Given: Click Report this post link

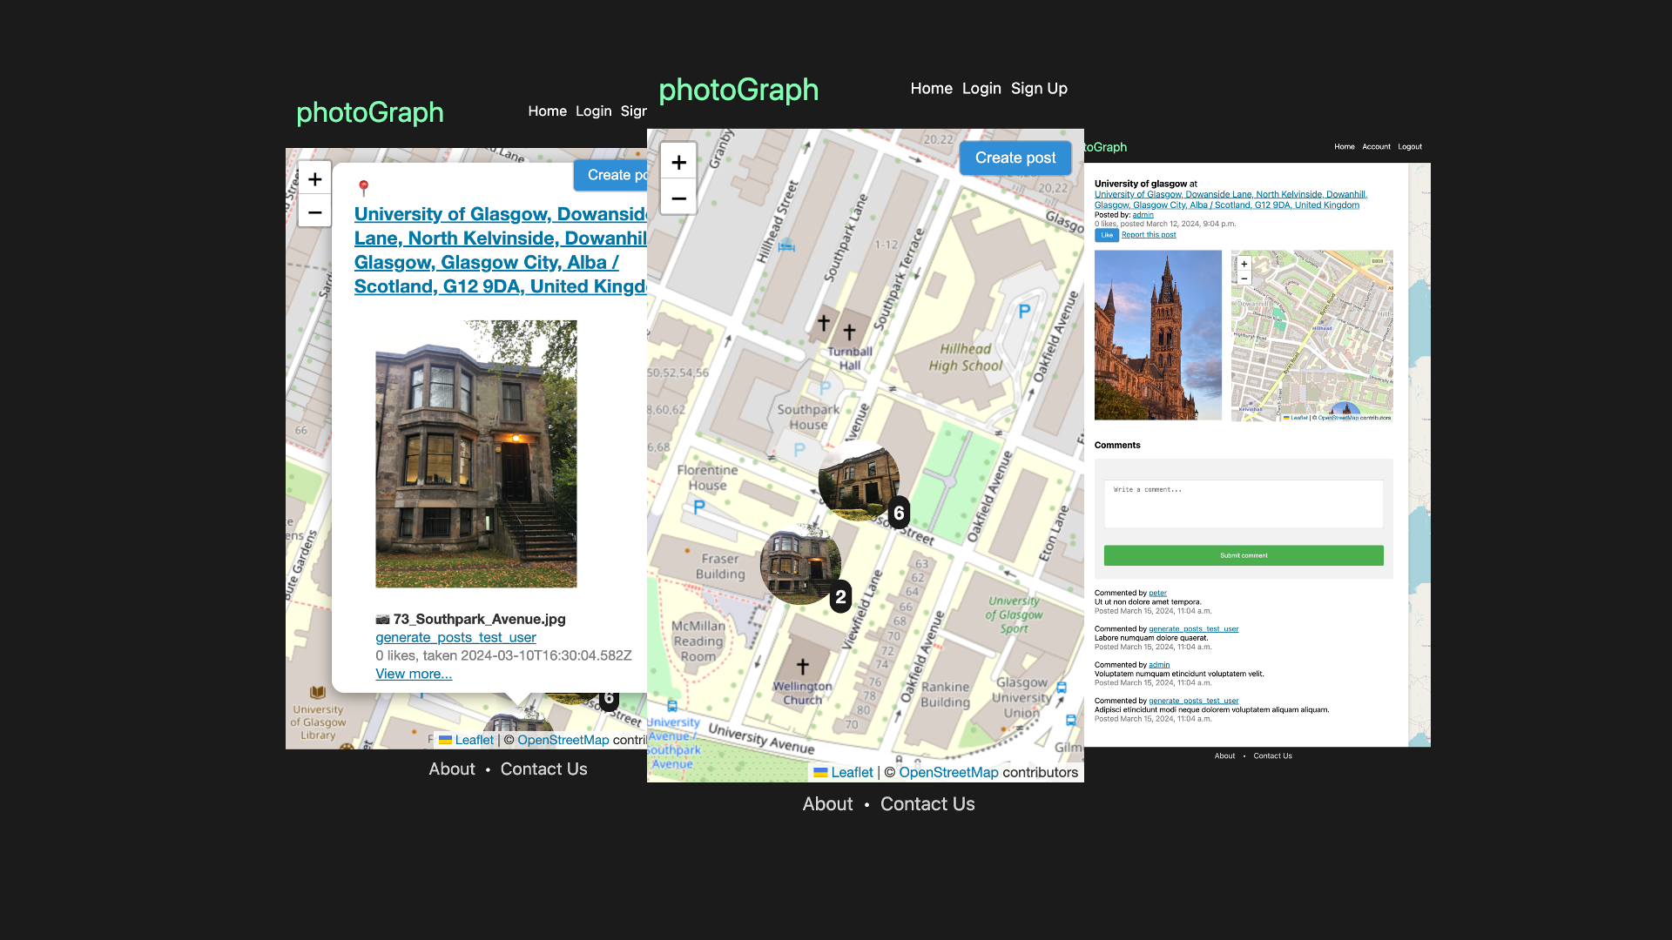Looking at the screenshot, I should [1149, 235].
